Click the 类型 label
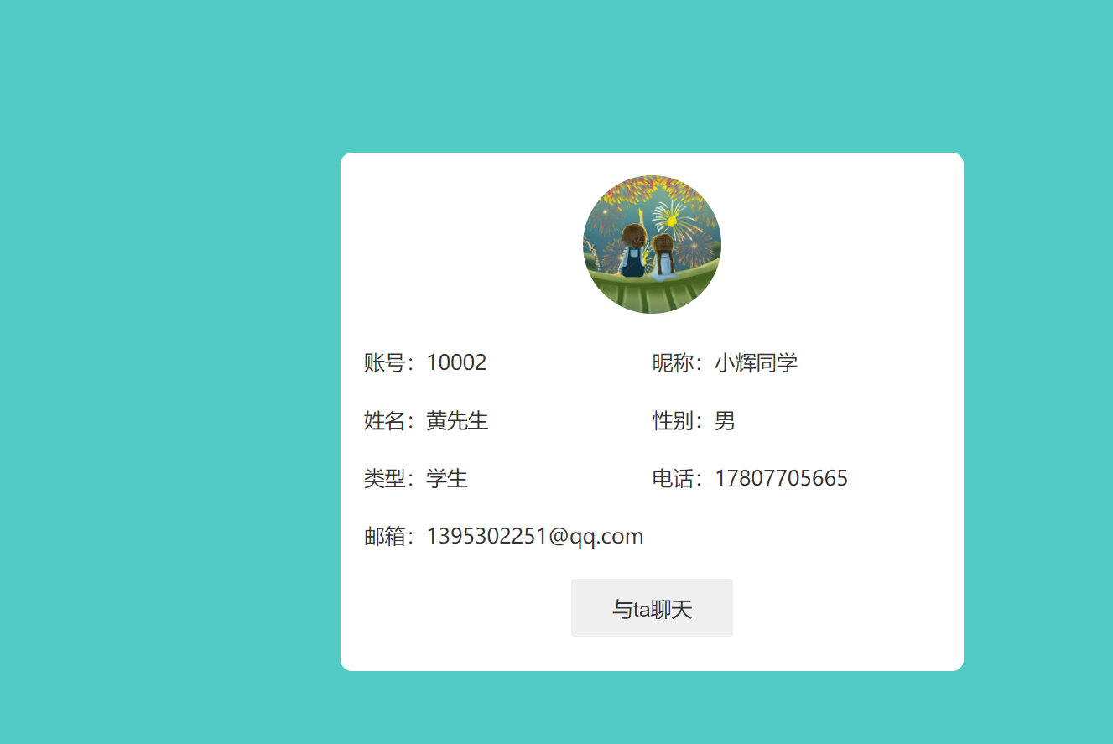The height and width of the screenshot is (744, 1113). coord(383,478)
